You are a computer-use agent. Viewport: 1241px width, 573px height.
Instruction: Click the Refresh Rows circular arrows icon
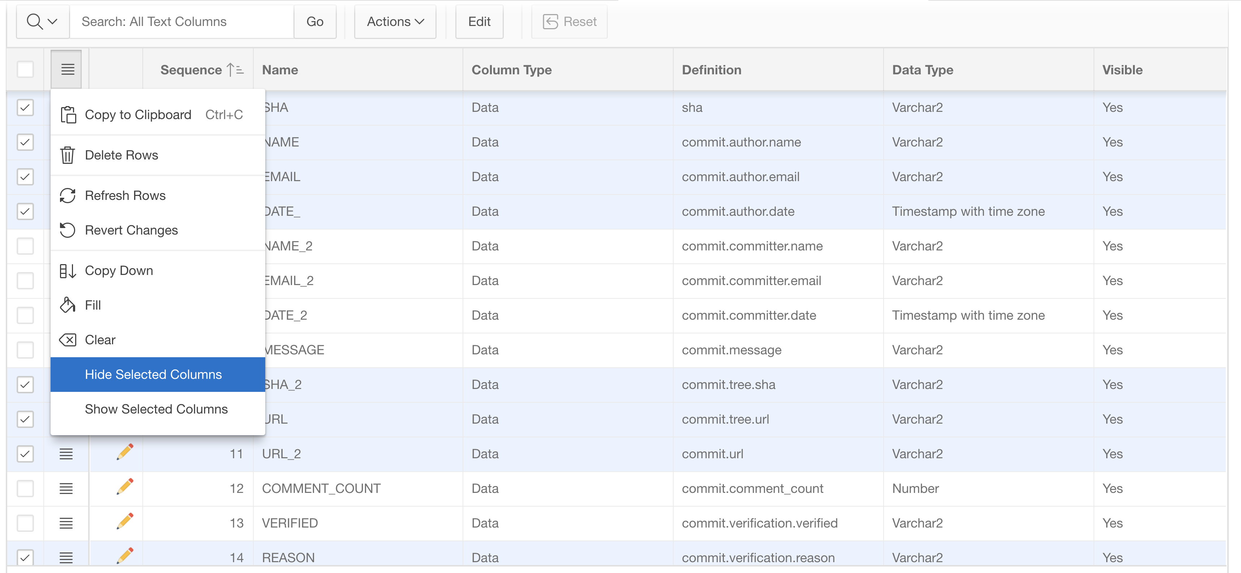[x=68, y=196]
